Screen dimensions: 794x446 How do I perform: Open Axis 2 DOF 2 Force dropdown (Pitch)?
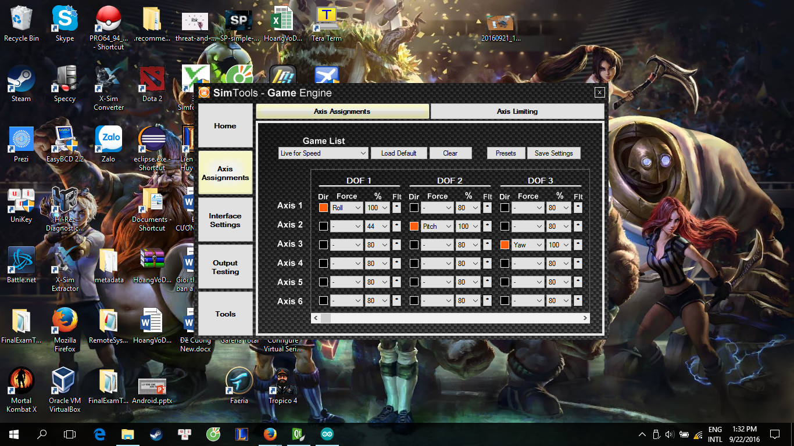point(438,226)
